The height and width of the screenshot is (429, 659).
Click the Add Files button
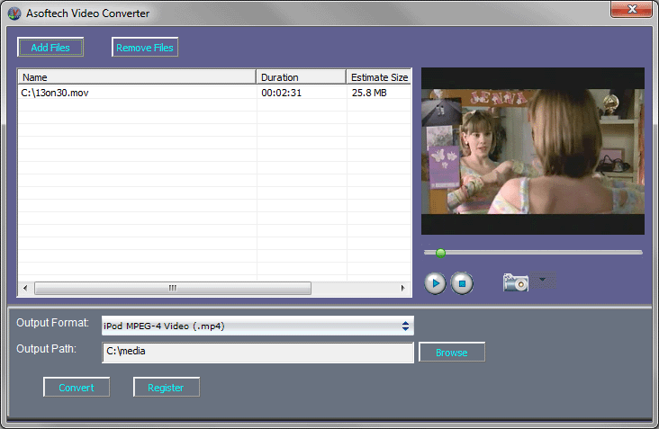click(50, 48)
